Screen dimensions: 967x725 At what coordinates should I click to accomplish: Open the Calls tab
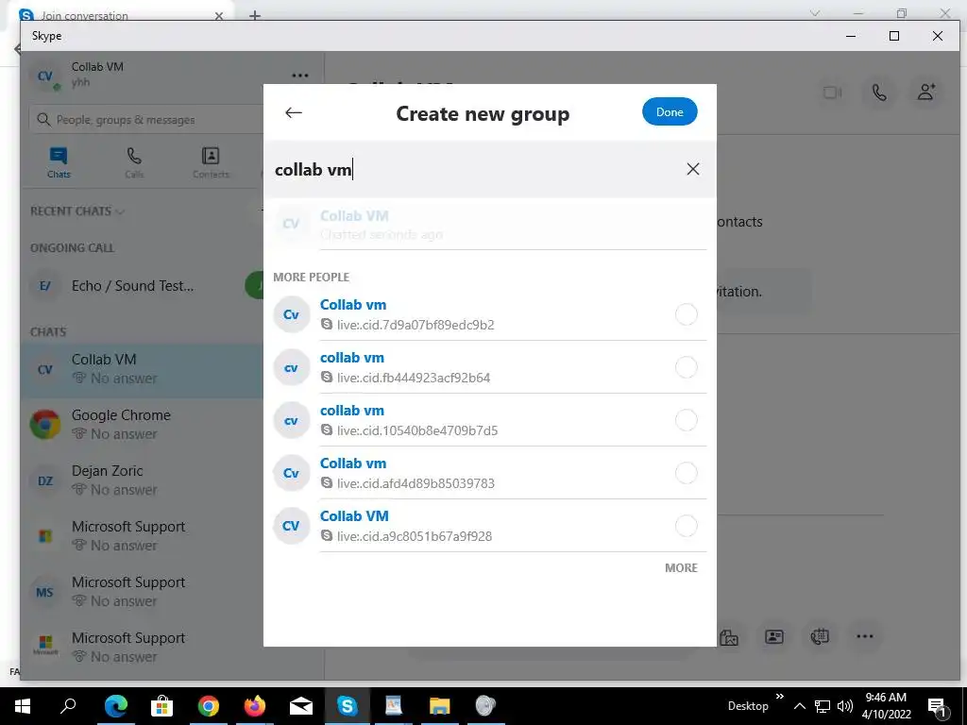point(134,162)
